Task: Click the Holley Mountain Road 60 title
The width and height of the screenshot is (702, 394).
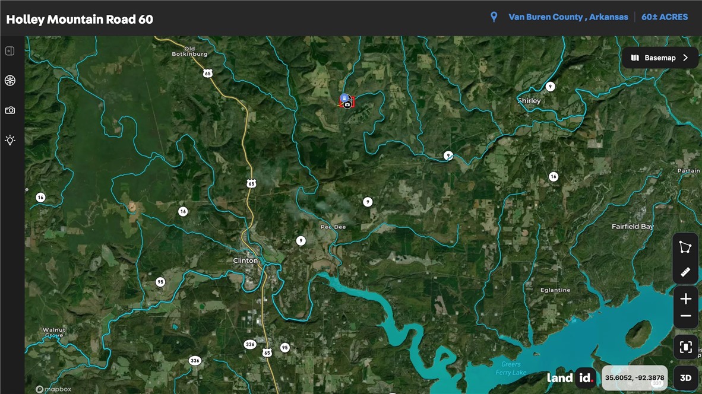Action: click(x=80, y=20)
